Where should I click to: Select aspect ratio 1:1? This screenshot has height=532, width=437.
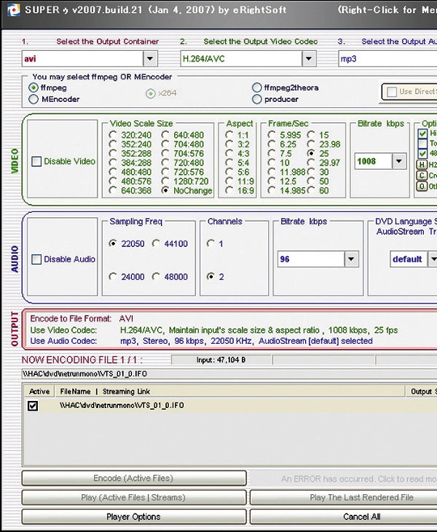tap(229, 135)
